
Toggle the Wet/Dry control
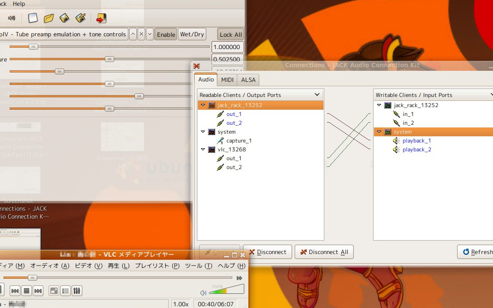192,34
